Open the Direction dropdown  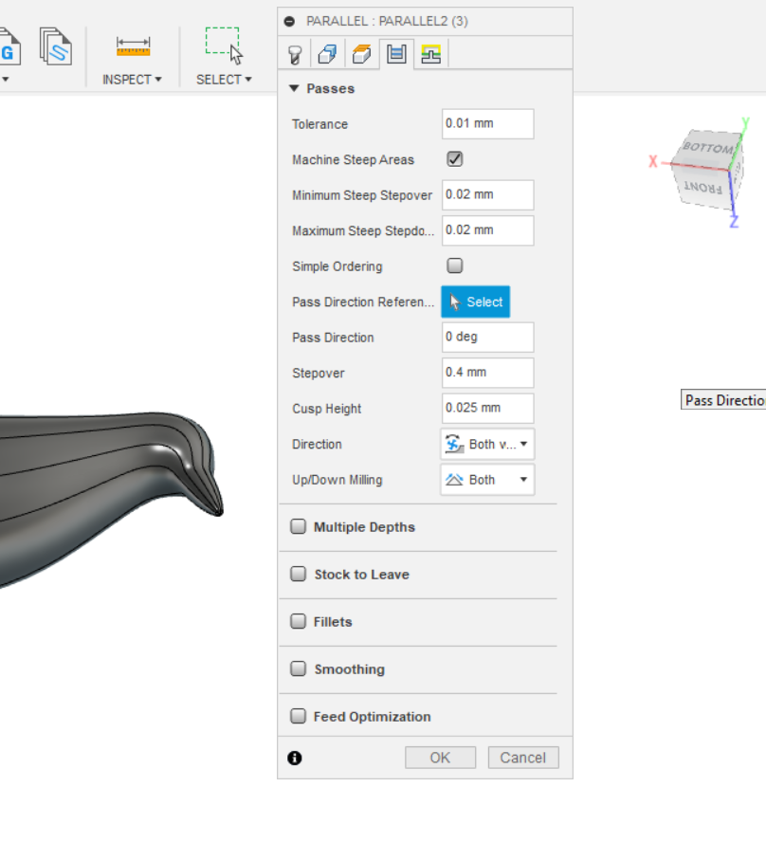[x=486, y=444]
